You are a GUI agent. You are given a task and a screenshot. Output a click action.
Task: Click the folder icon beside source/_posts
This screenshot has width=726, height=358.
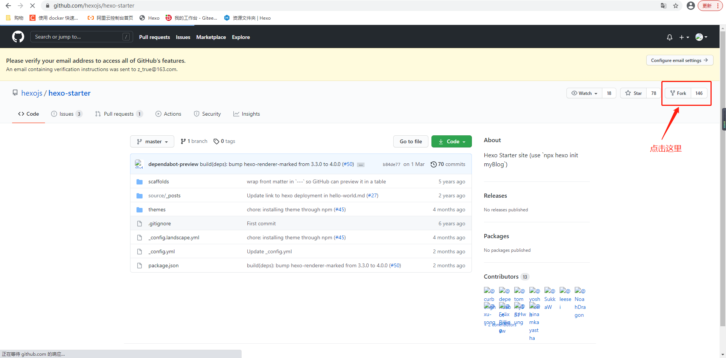[x=140, y=195]
